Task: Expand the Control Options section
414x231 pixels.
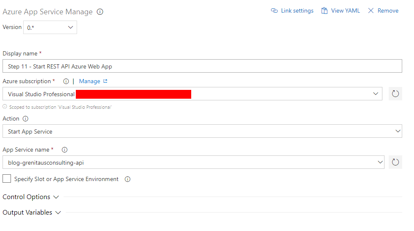Action: (31, 197)
